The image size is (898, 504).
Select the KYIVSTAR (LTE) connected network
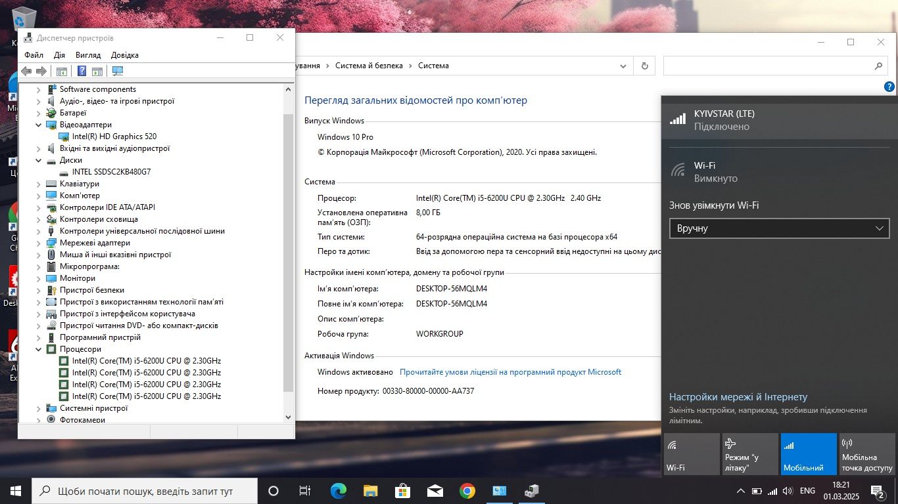[779, 119]
